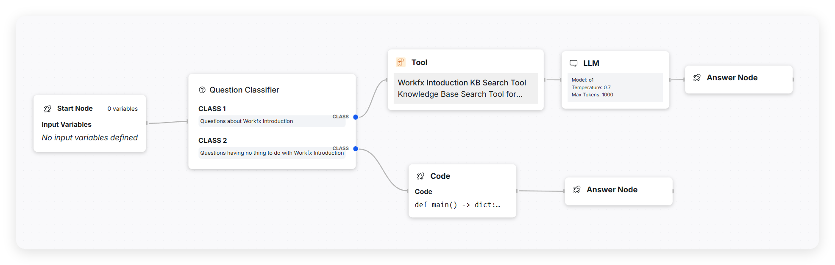Click the CLASS 2 blue output handle
This screenshot has width=835, height=265.
(356, 149)
